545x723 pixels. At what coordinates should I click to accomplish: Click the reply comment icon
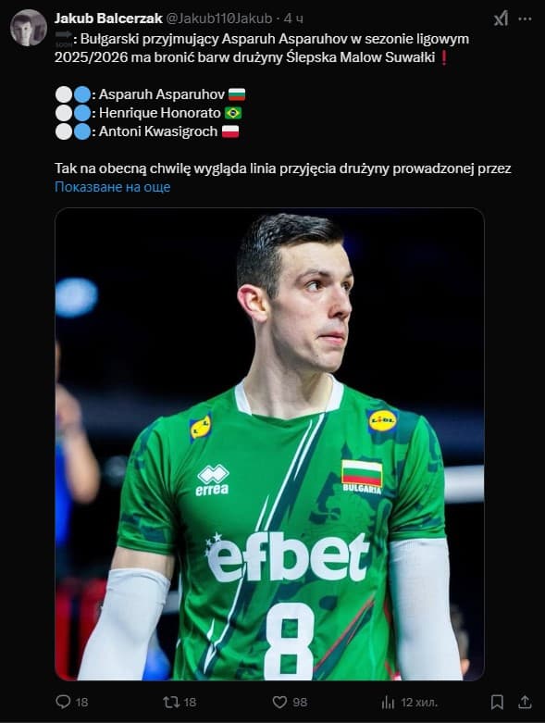tap(63, 702)
